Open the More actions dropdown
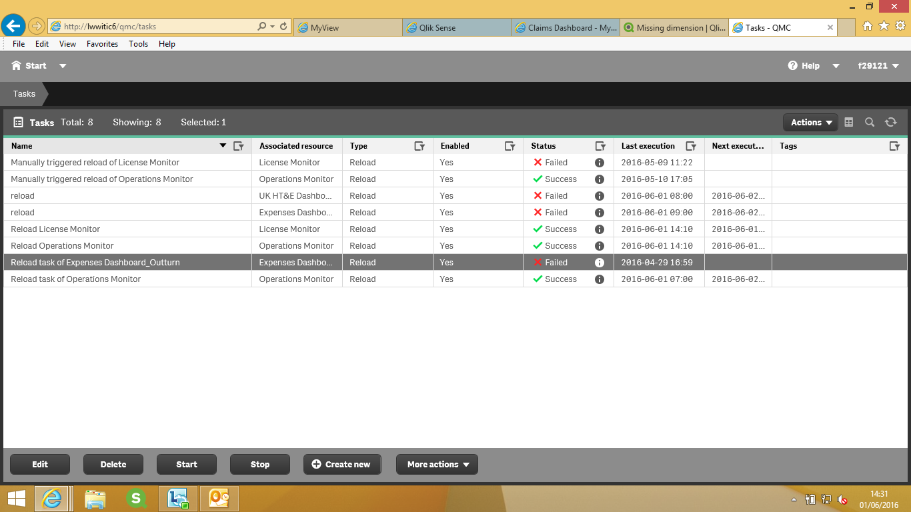This screenshot has height=512, width=911. pos(437,465)
